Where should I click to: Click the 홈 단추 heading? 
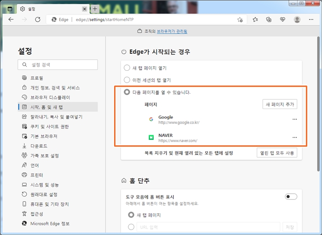coord(139,181)
